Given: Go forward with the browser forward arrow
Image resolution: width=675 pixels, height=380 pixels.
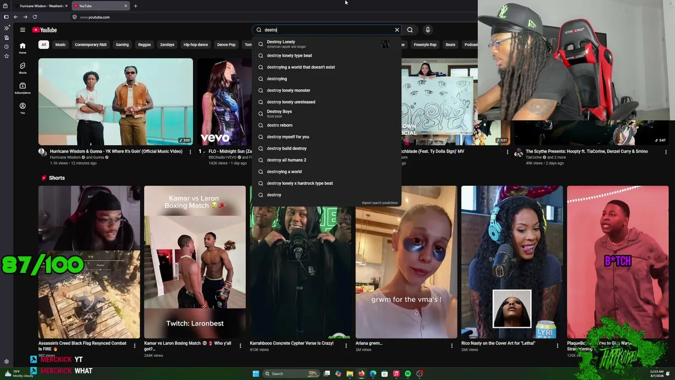Looking at the screenshot, I should coord(25,17).
